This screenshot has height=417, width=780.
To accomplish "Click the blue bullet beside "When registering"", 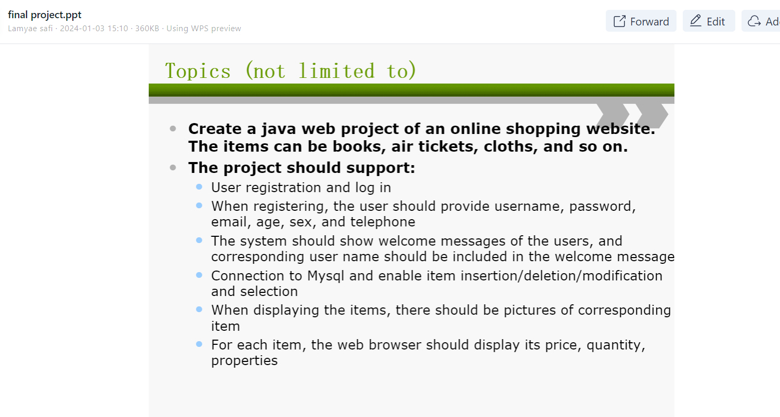I will (x=199, y=205).
